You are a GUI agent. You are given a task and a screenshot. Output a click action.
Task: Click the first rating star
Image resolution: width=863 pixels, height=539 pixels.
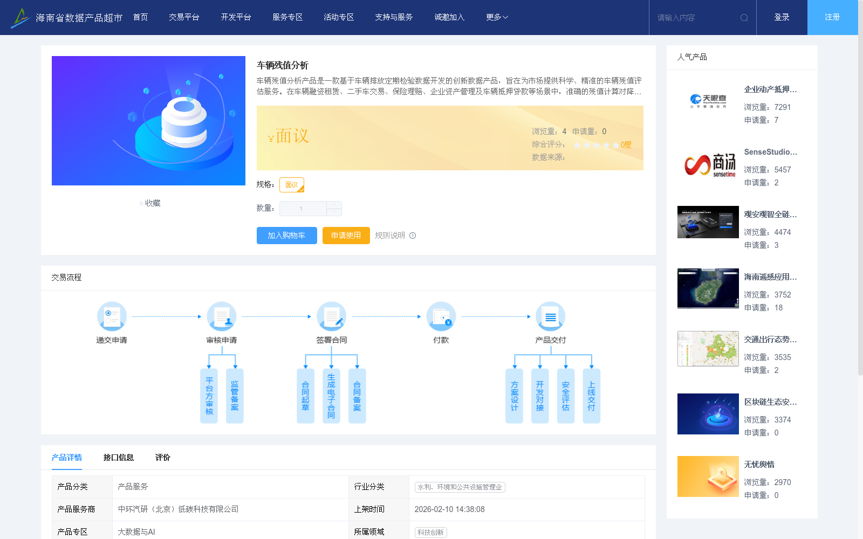[x=577, y=145]
